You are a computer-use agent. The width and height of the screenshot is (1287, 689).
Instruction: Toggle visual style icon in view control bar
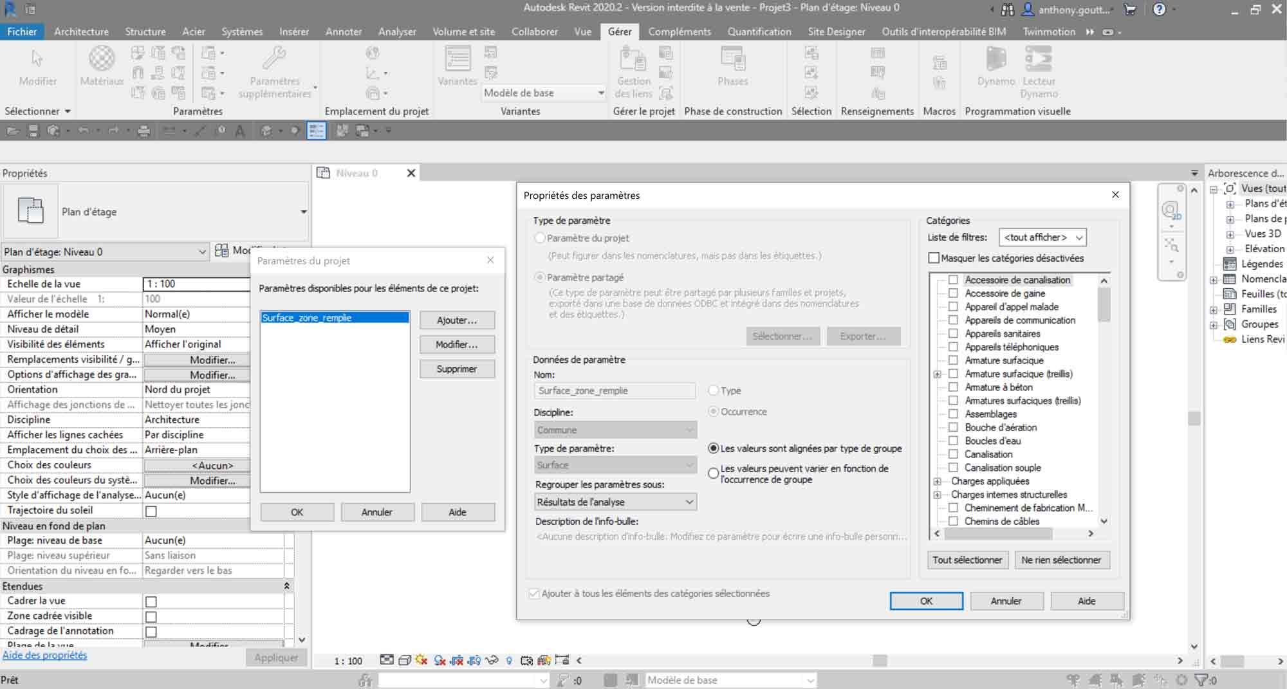coord(405,660)
